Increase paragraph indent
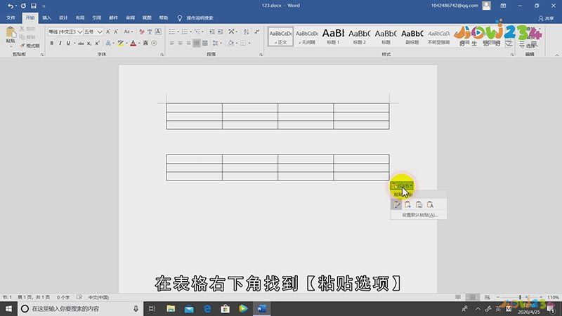 pos(221,32)
